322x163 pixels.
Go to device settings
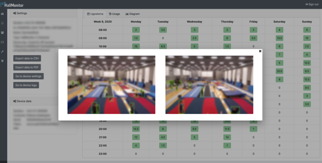click(x=28, y=76)
